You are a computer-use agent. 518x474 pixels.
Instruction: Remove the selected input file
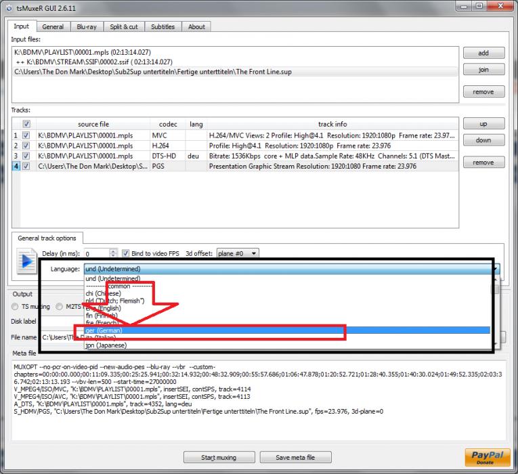(x=483, y=91)
